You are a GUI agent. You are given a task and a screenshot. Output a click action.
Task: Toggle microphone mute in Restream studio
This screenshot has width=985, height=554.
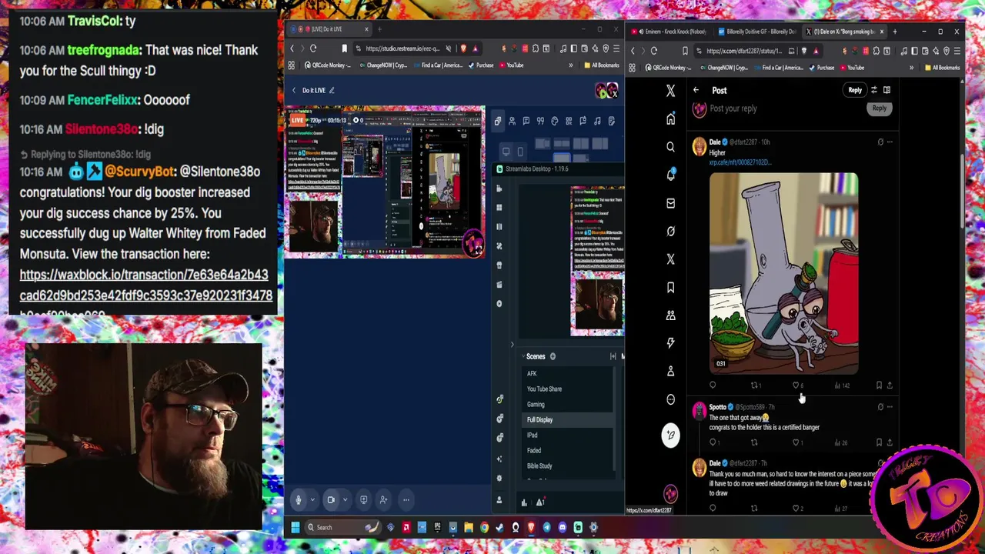pos(299,500)
